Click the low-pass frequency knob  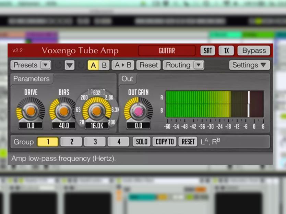pyautogui.click(x=97, y=111)
